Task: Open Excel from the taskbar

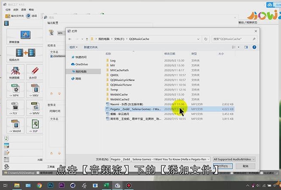Action: click(107, 185)
